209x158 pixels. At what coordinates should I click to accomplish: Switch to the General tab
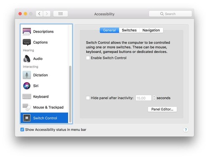coord(110,30)
